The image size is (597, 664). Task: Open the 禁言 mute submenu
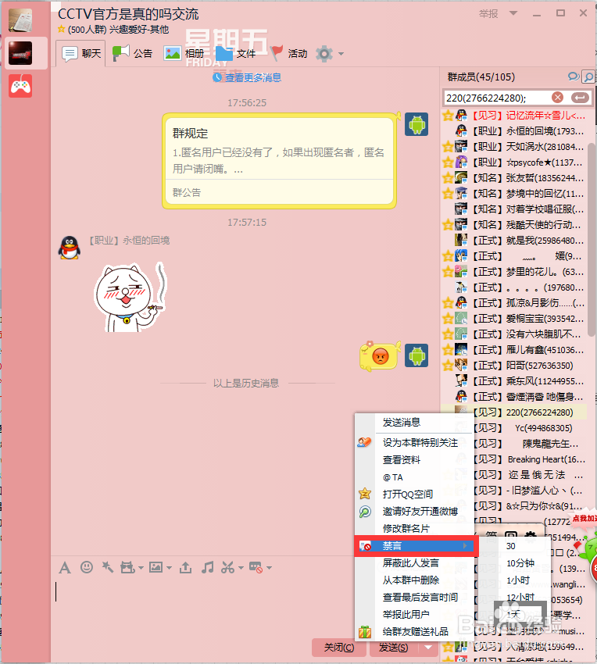point(416,546)
